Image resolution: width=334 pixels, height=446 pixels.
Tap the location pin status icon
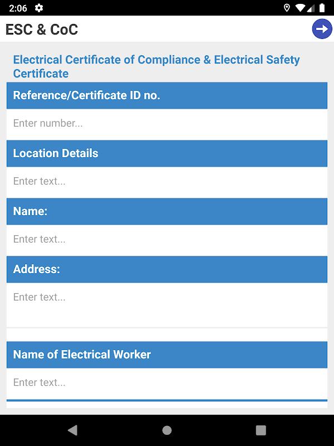coord(287,8)
